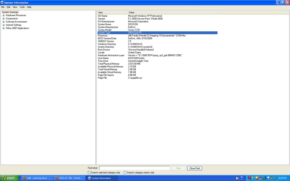290x181 pixels.
Task: Open the View menu
Action: tap(15, 7)
